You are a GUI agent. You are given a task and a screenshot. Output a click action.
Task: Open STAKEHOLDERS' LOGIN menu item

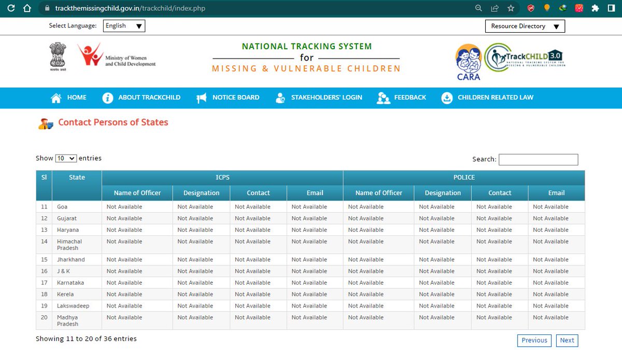(x=327, y=97)
